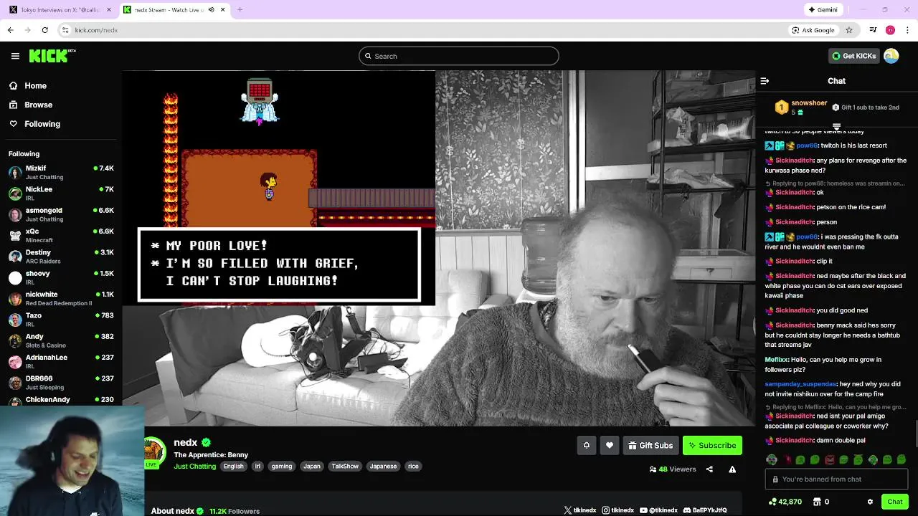Click the Gift Subs button

pos(650,445)
